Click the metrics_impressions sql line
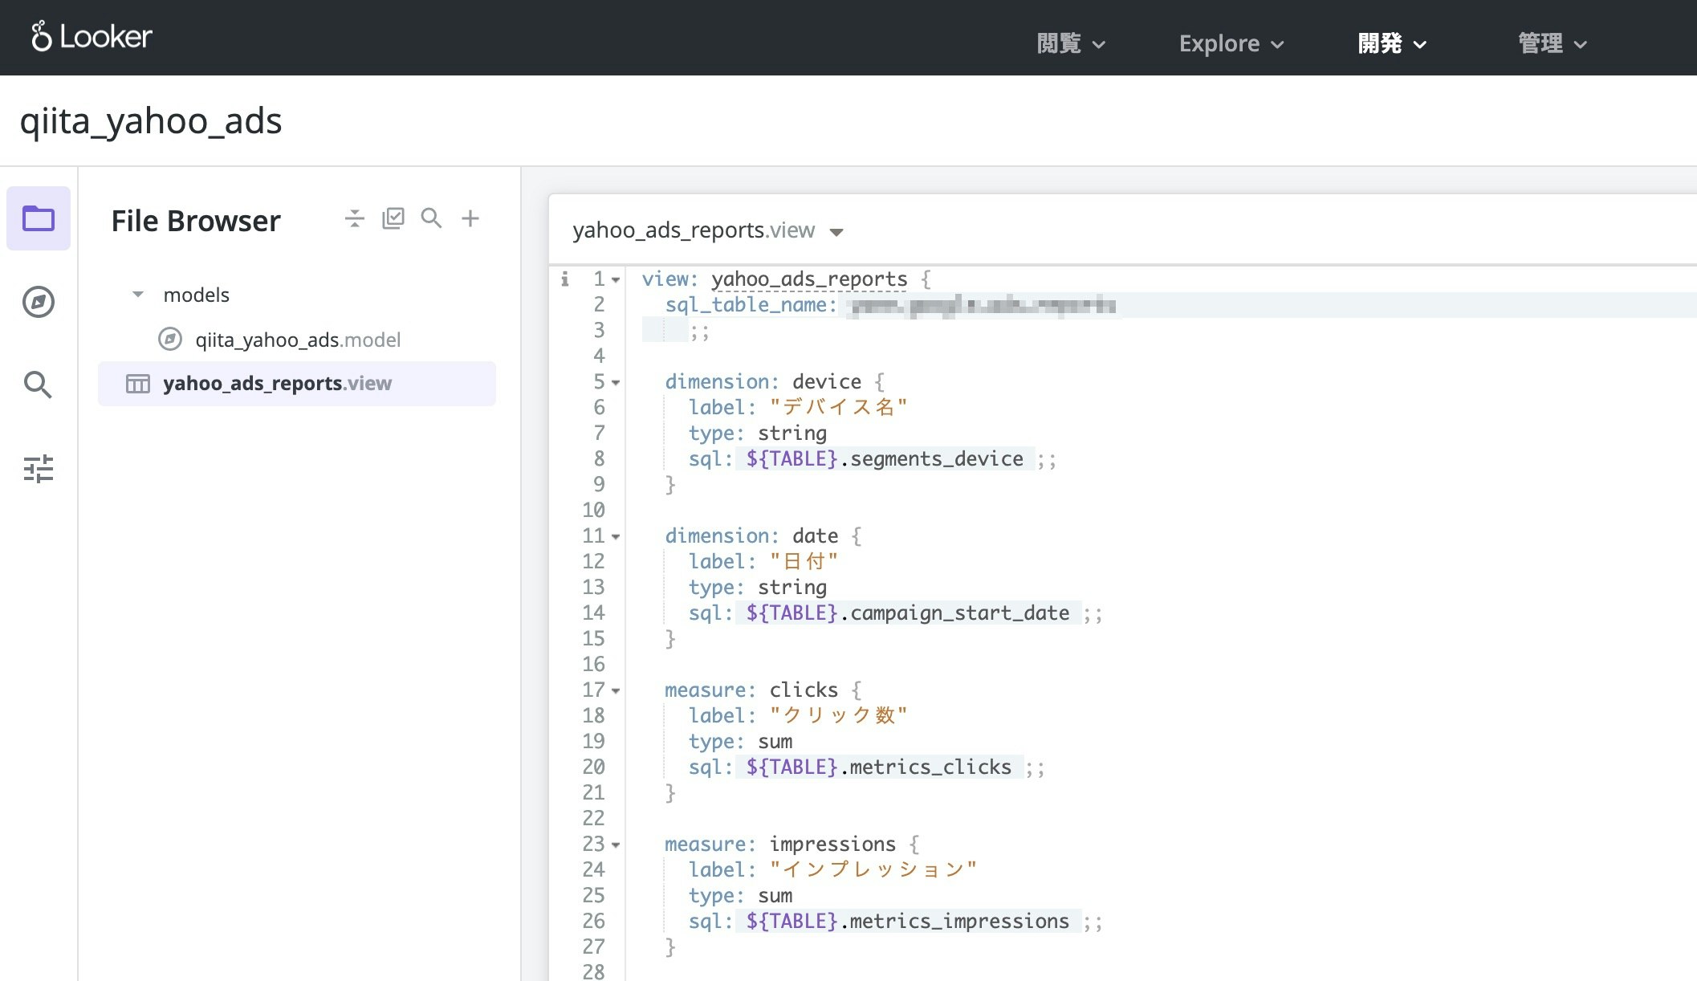This screenshot has height=981, width=1697. [x=895, y=921]
